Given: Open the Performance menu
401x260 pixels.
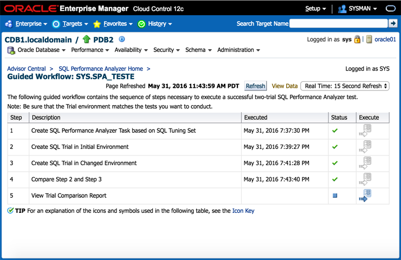Looking at the screenshot, I should (90, 50).
